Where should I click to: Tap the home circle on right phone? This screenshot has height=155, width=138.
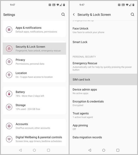pyautogui.click(x=104, y=150)
